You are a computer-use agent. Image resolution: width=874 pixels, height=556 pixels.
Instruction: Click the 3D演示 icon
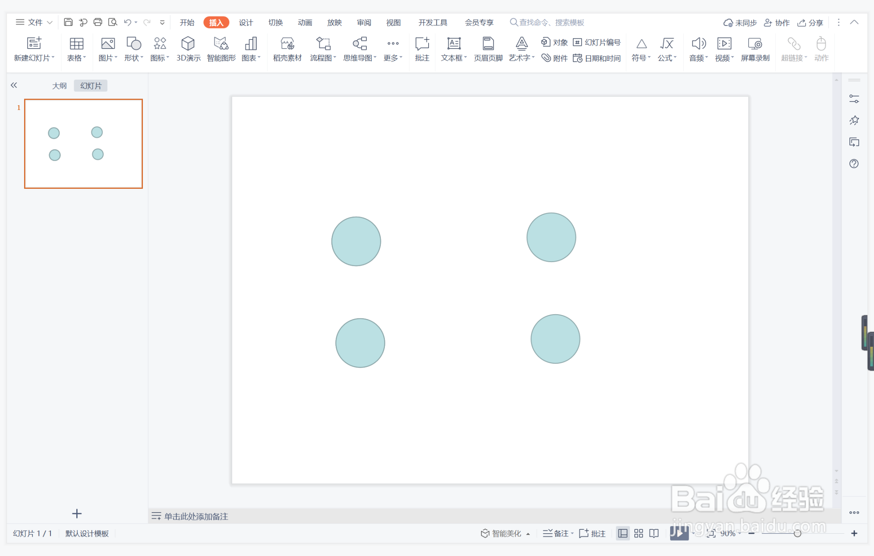[x=188, y=49]
